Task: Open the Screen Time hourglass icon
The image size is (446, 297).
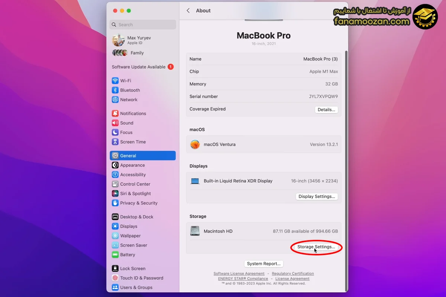Action: coord(115,142)
